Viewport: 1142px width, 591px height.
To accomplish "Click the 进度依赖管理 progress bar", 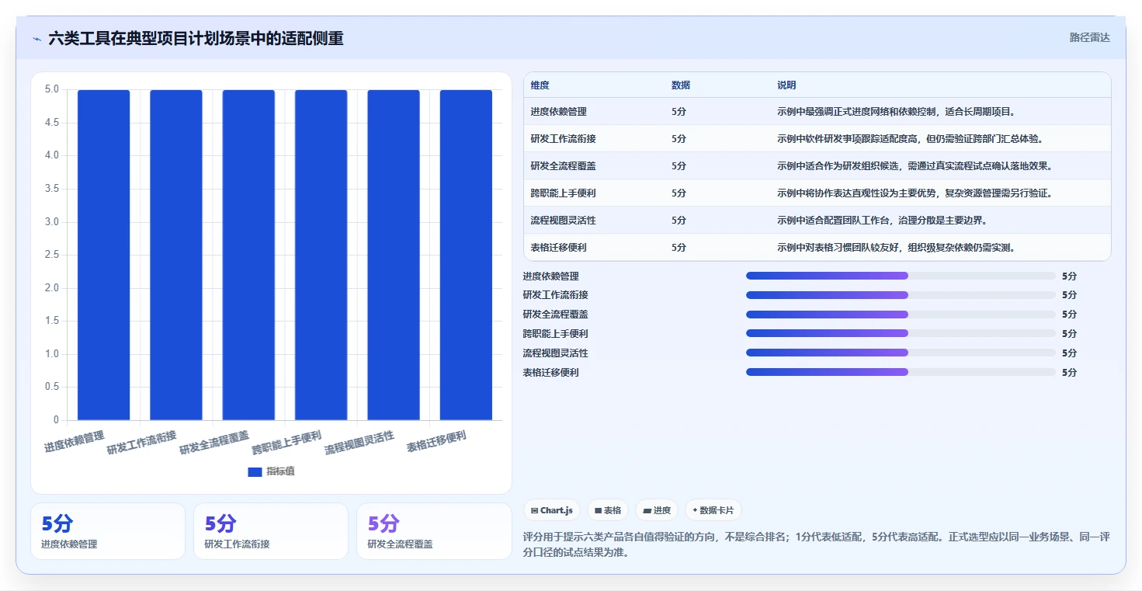I will [x=901, y=276].
